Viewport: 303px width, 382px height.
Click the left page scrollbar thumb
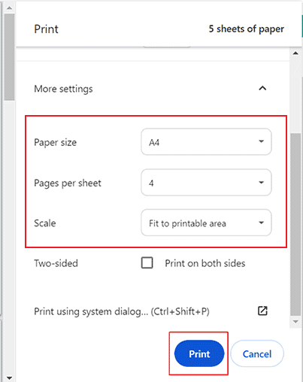[9, 57]
